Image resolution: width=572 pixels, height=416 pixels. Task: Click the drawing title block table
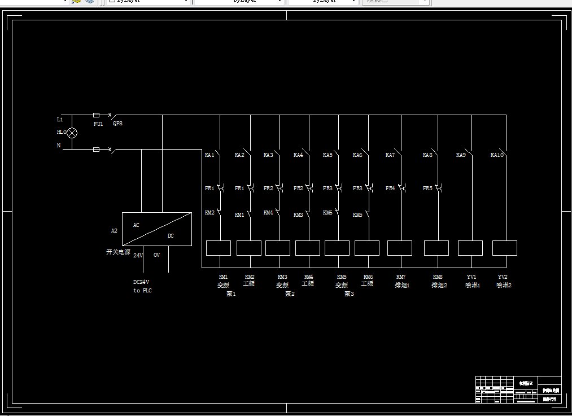pyautogui.click(x=518, y=389)
